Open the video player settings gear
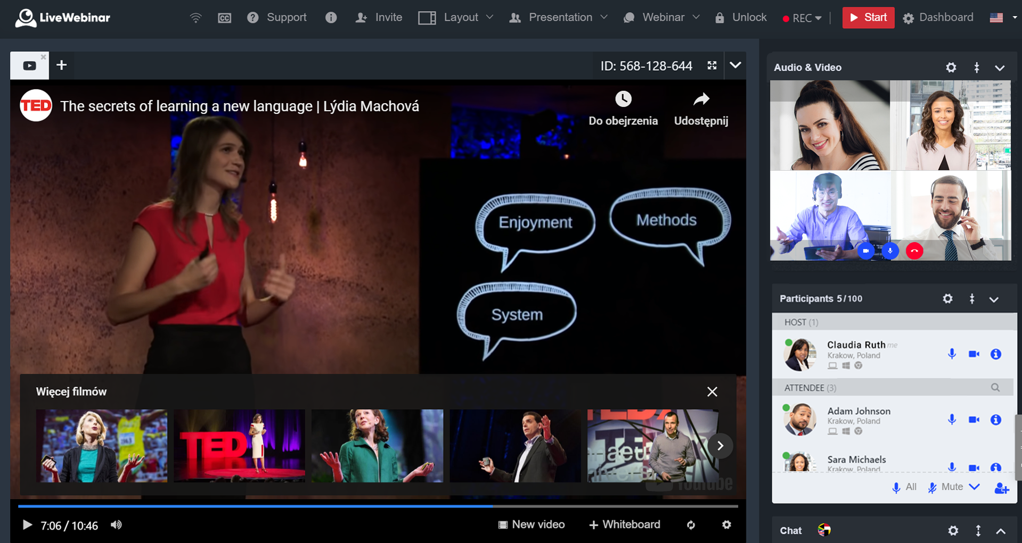 pos(726,525)
